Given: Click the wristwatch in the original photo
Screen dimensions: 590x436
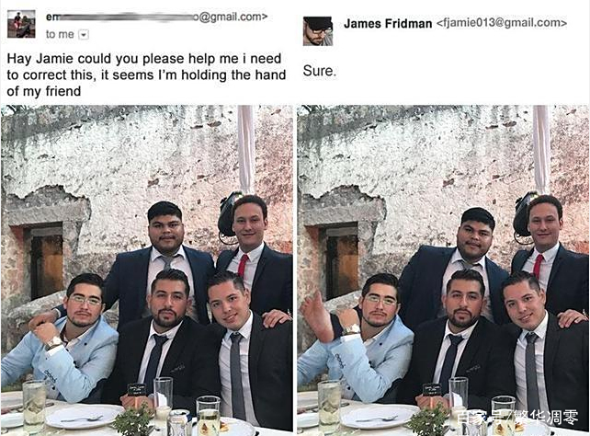Looking at the screenshot, I should (x=54, y=342).
